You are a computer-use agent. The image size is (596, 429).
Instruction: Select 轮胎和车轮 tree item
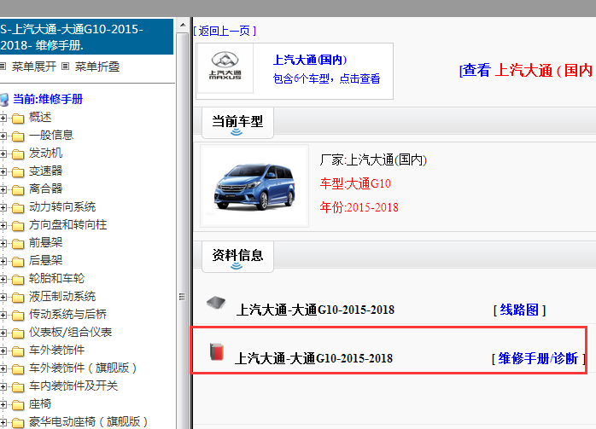56,278
